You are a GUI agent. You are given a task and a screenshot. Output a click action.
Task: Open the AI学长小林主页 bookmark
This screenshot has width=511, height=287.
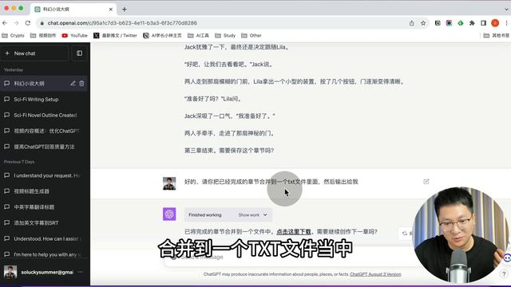162,35
